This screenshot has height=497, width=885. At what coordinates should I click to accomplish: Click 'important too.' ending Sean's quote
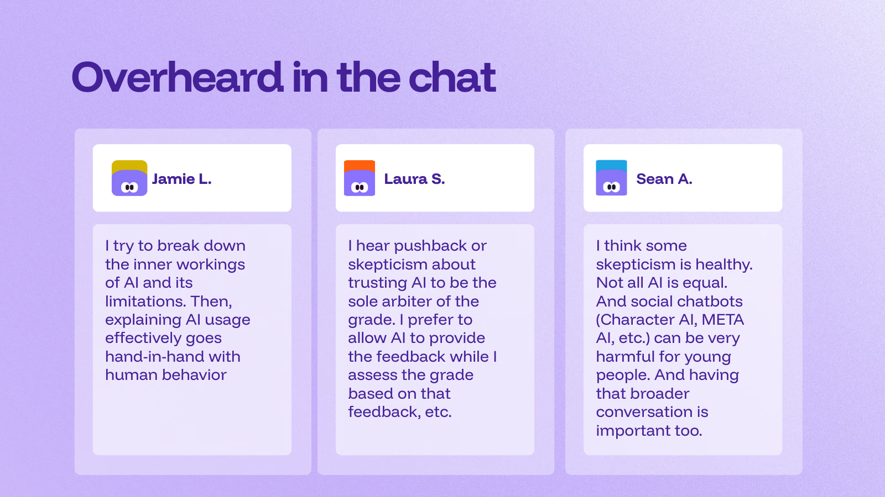[x=649, y=431]
